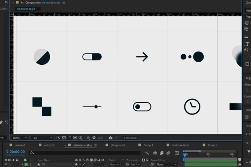Toggle the shy switch for layer 70
251x167 pixels.
click(x=76, y=164)
